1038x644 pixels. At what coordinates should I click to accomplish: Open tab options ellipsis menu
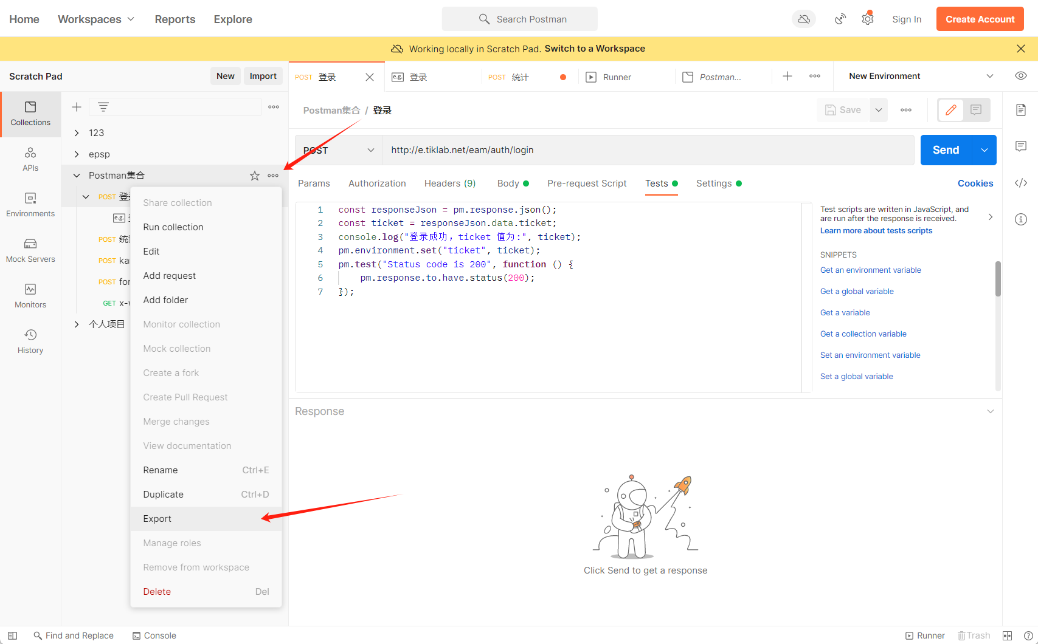pyautogui.click(x=815, y=76)
